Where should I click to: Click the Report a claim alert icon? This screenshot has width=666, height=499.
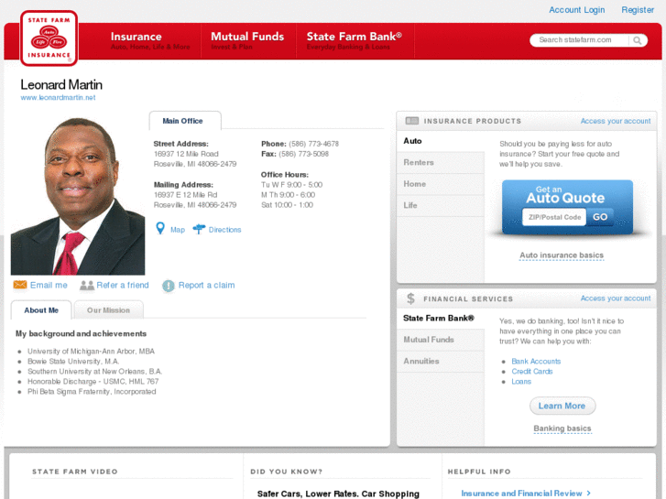[x=169, y=286]
